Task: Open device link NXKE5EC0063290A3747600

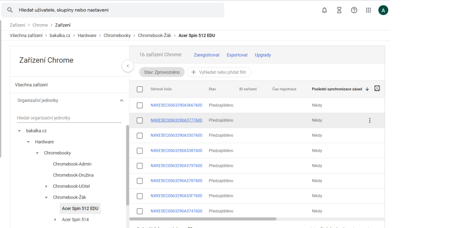Action: coord(176,211)
